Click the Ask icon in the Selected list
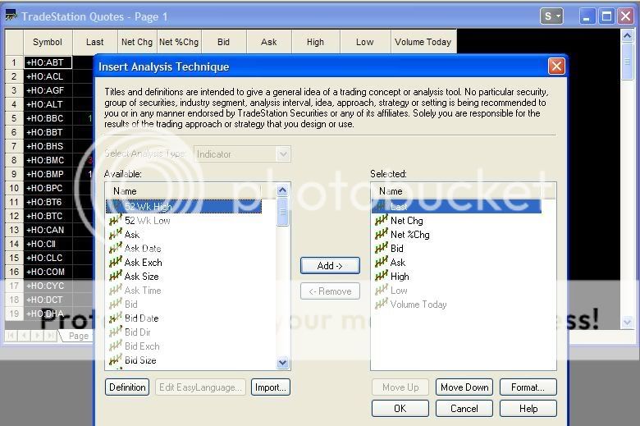The height and width of the screenshot is (426, 640). tap(382, 262)
